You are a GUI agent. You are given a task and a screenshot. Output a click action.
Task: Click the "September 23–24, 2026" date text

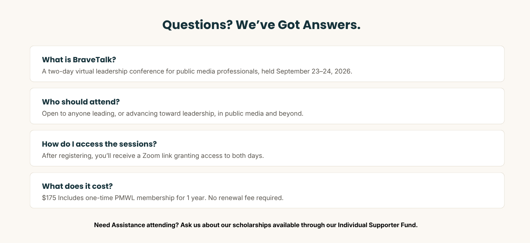pos(314,72)
